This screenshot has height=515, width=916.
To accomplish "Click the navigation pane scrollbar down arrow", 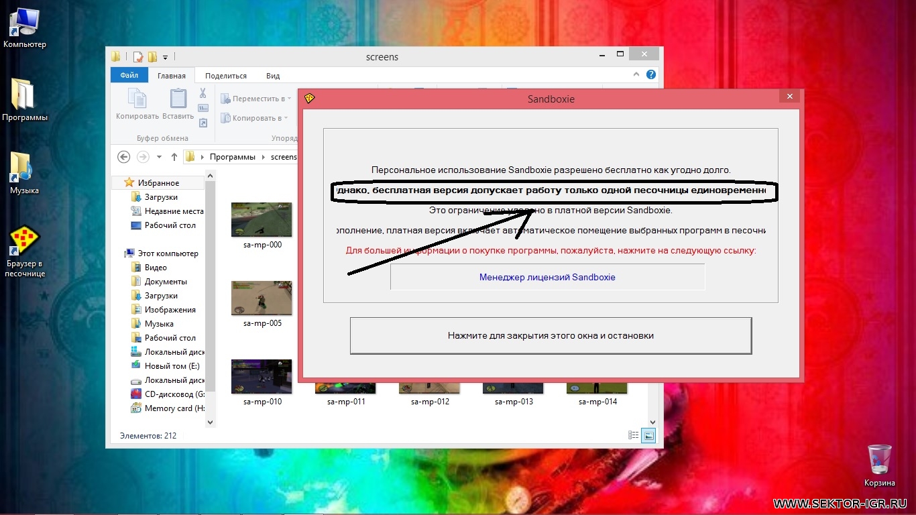I will [x=211, y=422].
